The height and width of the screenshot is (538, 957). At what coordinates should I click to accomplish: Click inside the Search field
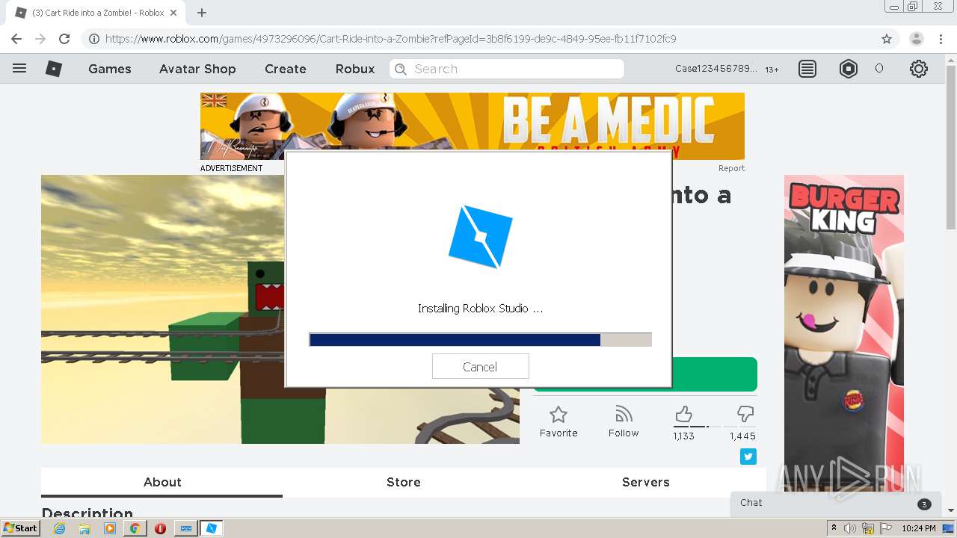point(507,69)
